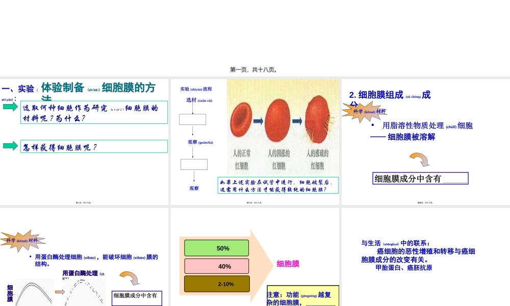This screenshot has height=306, width=510.
Task: Click the brown 2-10% bar
Action: pyautogui.click(x=217, y=284)
